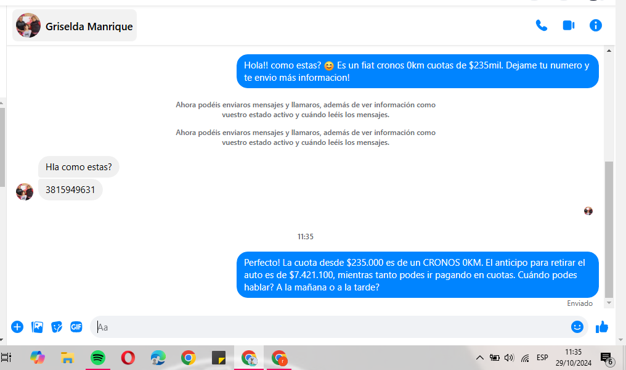Open Wi-Fi network settings in tray
Viewport: 626px width, 370px height.
(525, 358)
